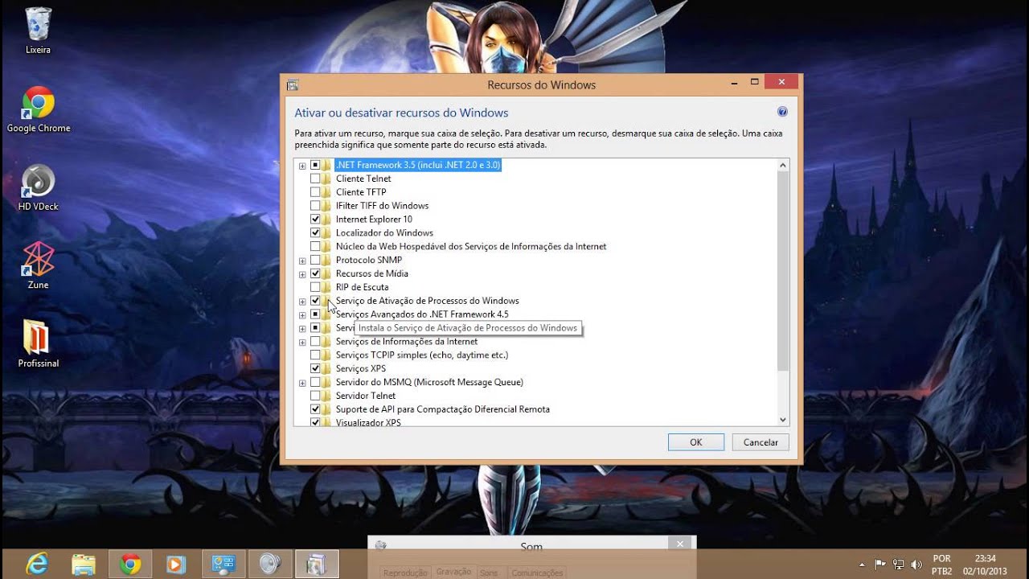Show hidden tray icons arrow
Image resolution: width=1029 pixels, height=579 pixels.
863,565
